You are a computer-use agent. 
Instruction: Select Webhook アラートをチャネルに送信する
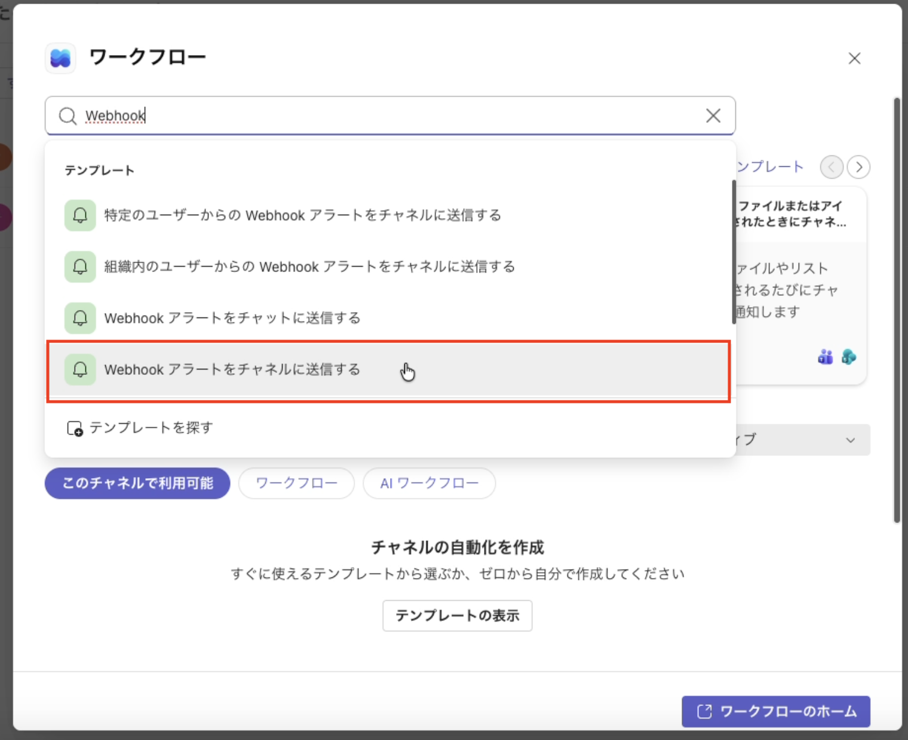click(x=389, y=369)
